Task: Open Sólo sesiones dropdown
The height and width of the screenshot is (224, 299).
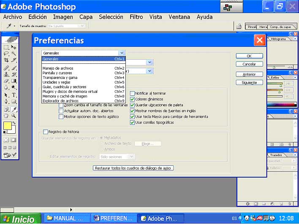Action: click(117, 157)
